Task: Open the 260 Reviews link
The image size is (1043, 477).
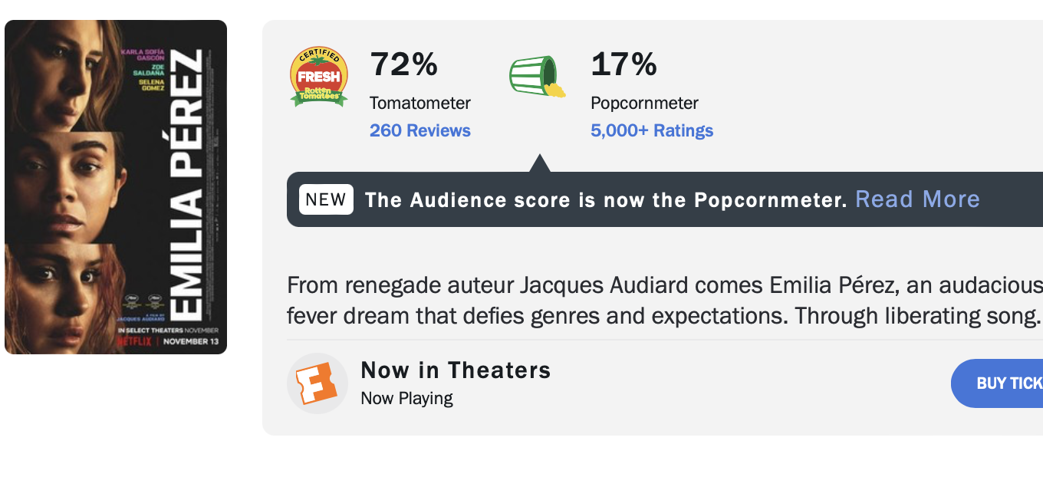Action: click(x=420, y=130)
